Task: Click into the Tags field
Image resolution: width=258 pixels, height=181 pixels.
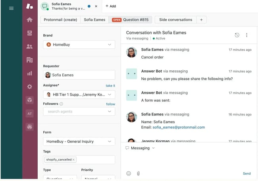Action: [x=79, y=160]
